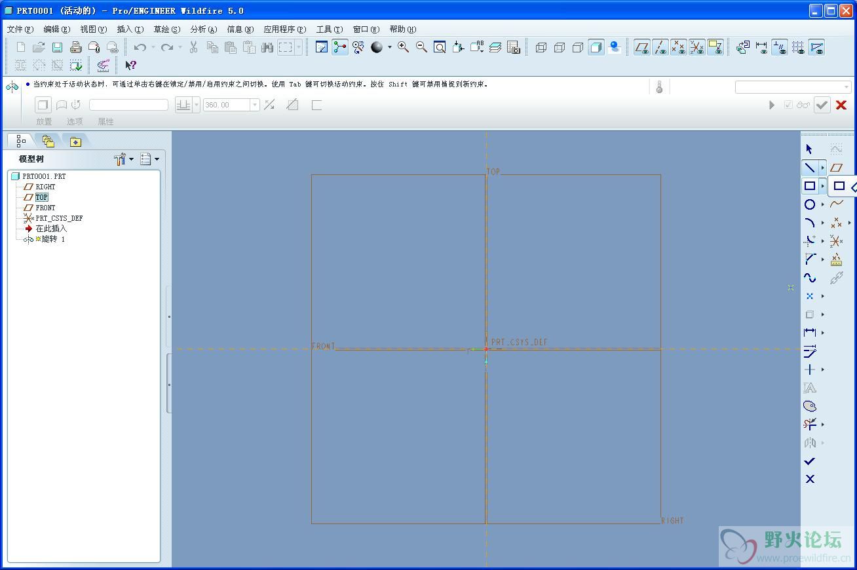Click the red X cancel feature button

pyautogui.click(x=841, y=105)
